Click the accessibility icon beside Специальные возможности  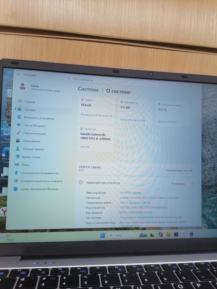click(x=16, y=173)
